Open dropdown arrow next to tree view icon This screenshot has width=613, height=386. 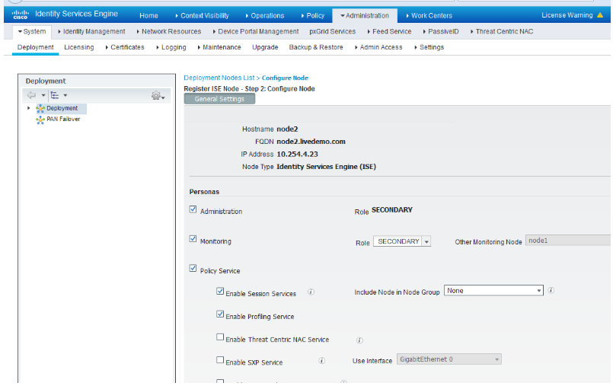(65, 95)
